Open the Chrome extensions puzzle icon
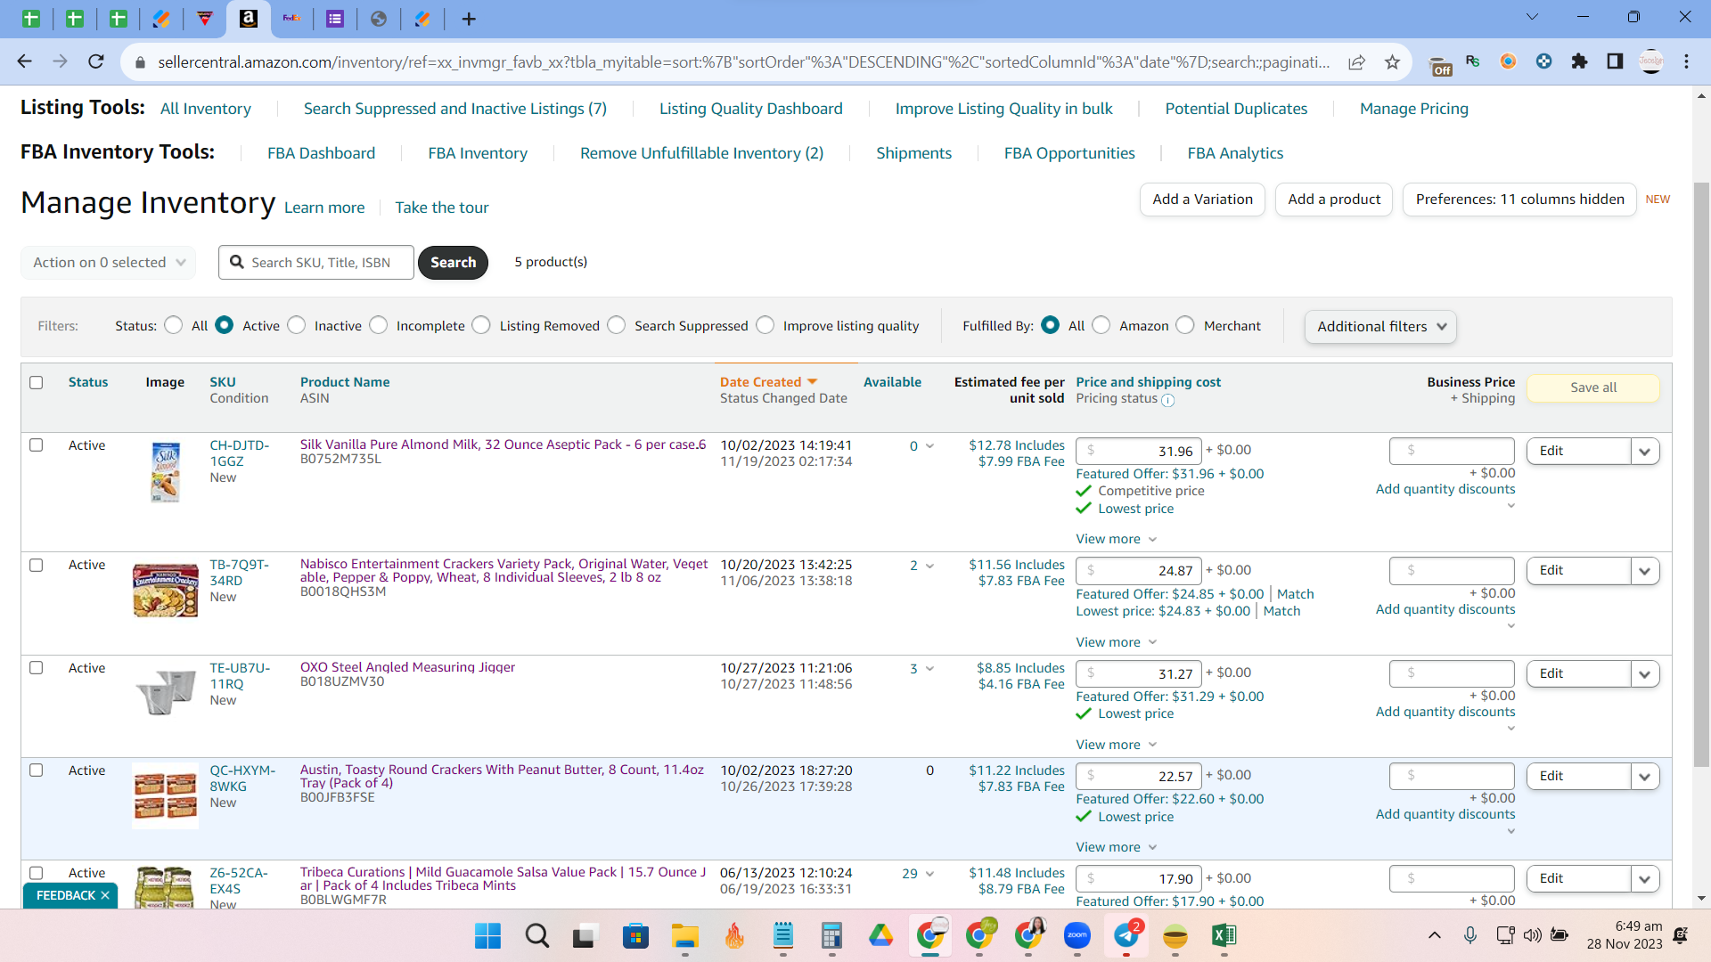 click(x=1579, y=61)
